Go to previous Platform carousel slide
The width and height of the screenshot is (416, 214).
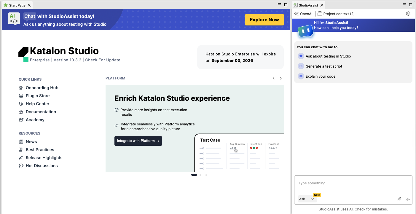click(274, 78)
